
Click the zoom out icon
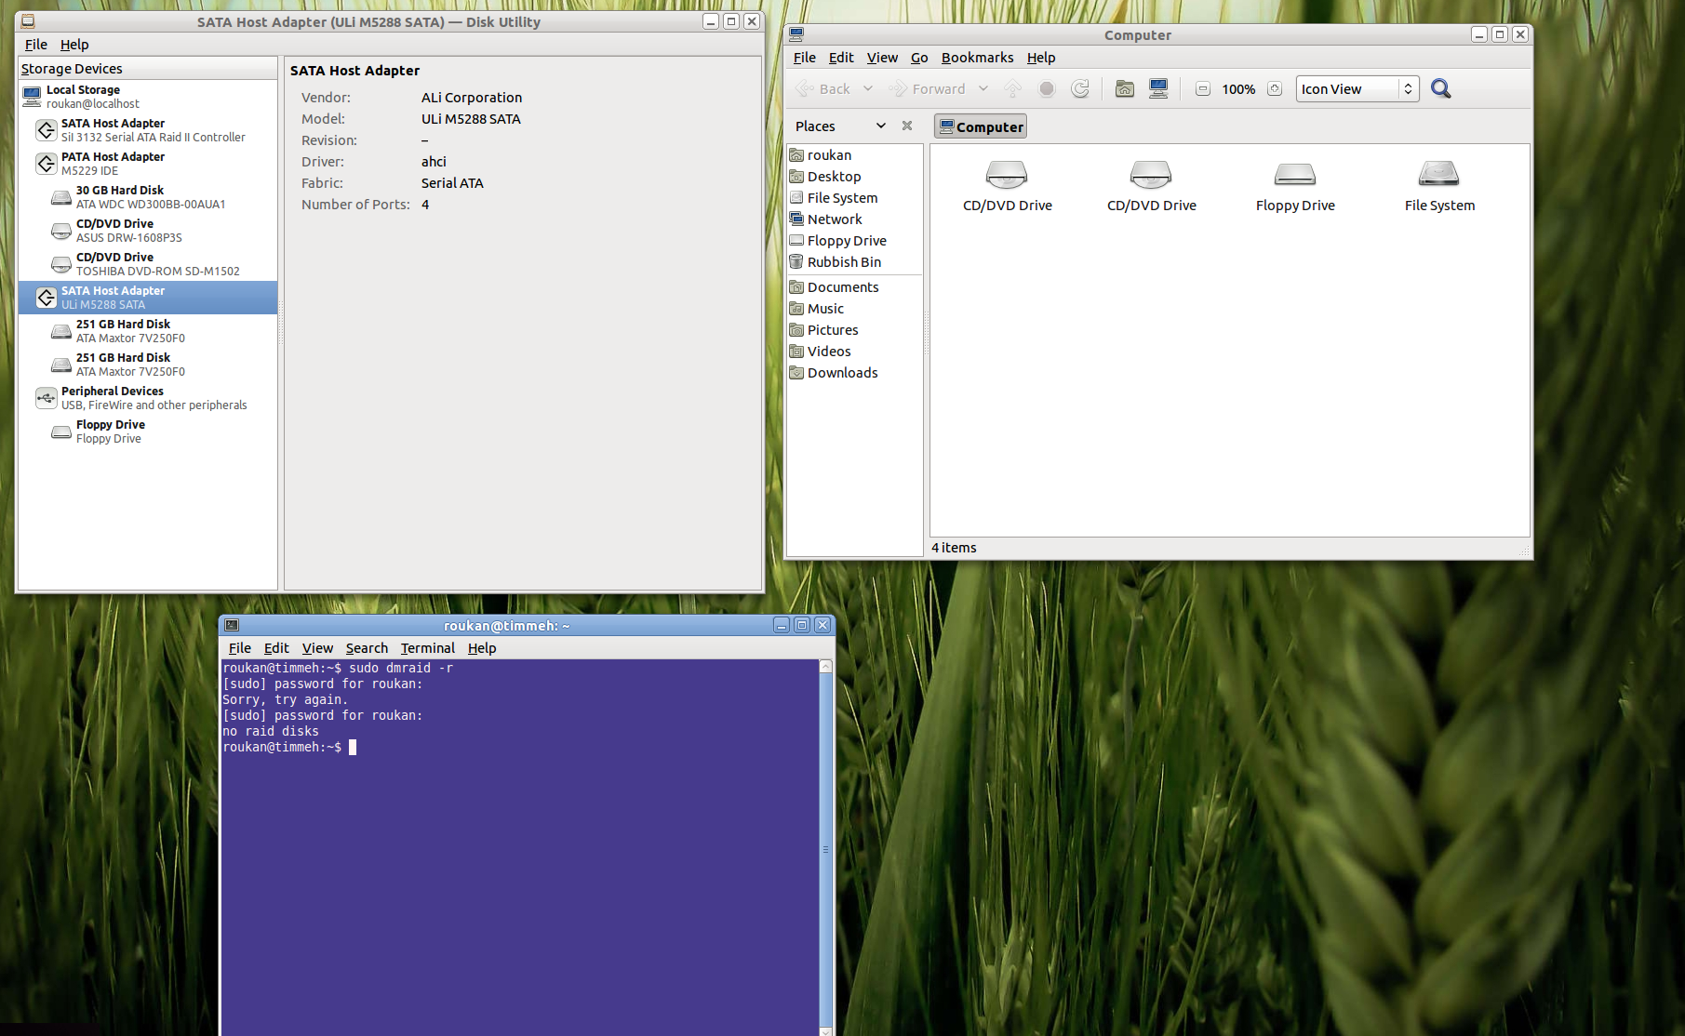pyautogui.click(x=1203, y=89)
